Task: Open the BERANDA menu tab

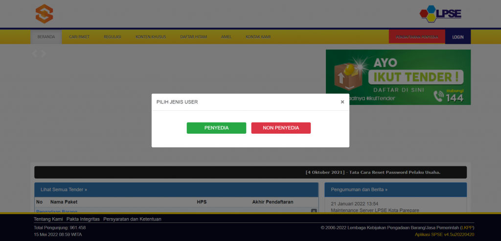Action: point(46,37)
